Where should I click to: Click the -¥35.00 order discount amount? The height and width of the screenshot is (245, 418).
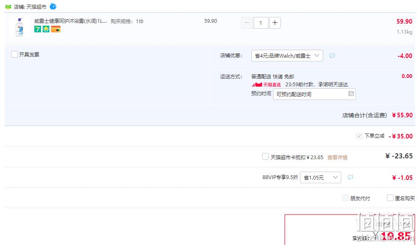point(401,136)
